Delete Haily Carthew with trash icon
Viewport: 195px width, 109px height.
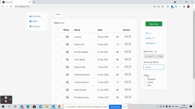[130, 90]
